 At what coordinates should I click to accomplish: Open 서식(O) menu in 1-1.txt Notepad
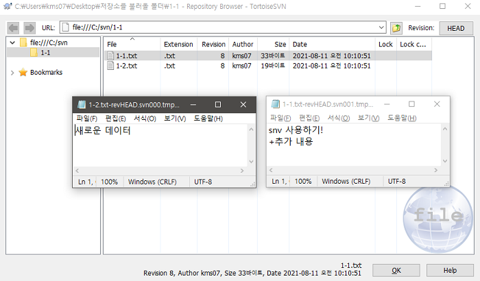pos(339,118)
